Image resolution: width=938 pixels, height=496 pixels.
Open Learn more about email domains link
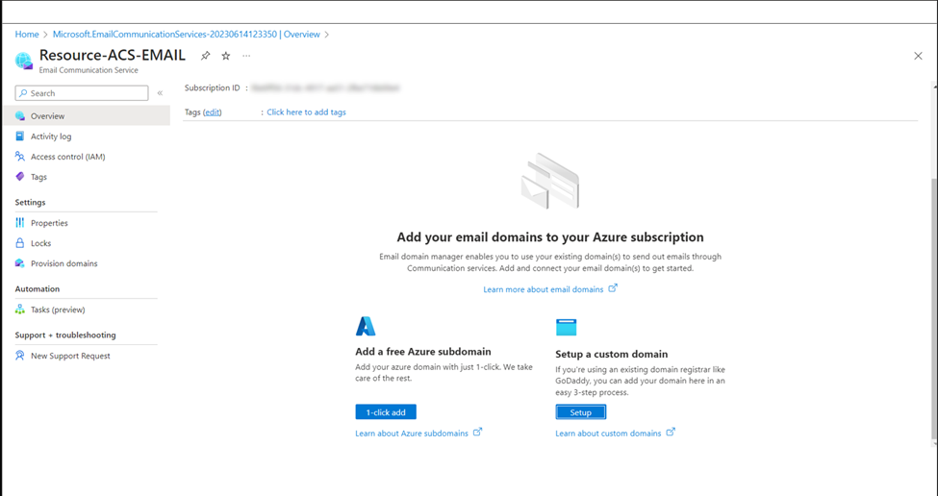pos(544,289)
